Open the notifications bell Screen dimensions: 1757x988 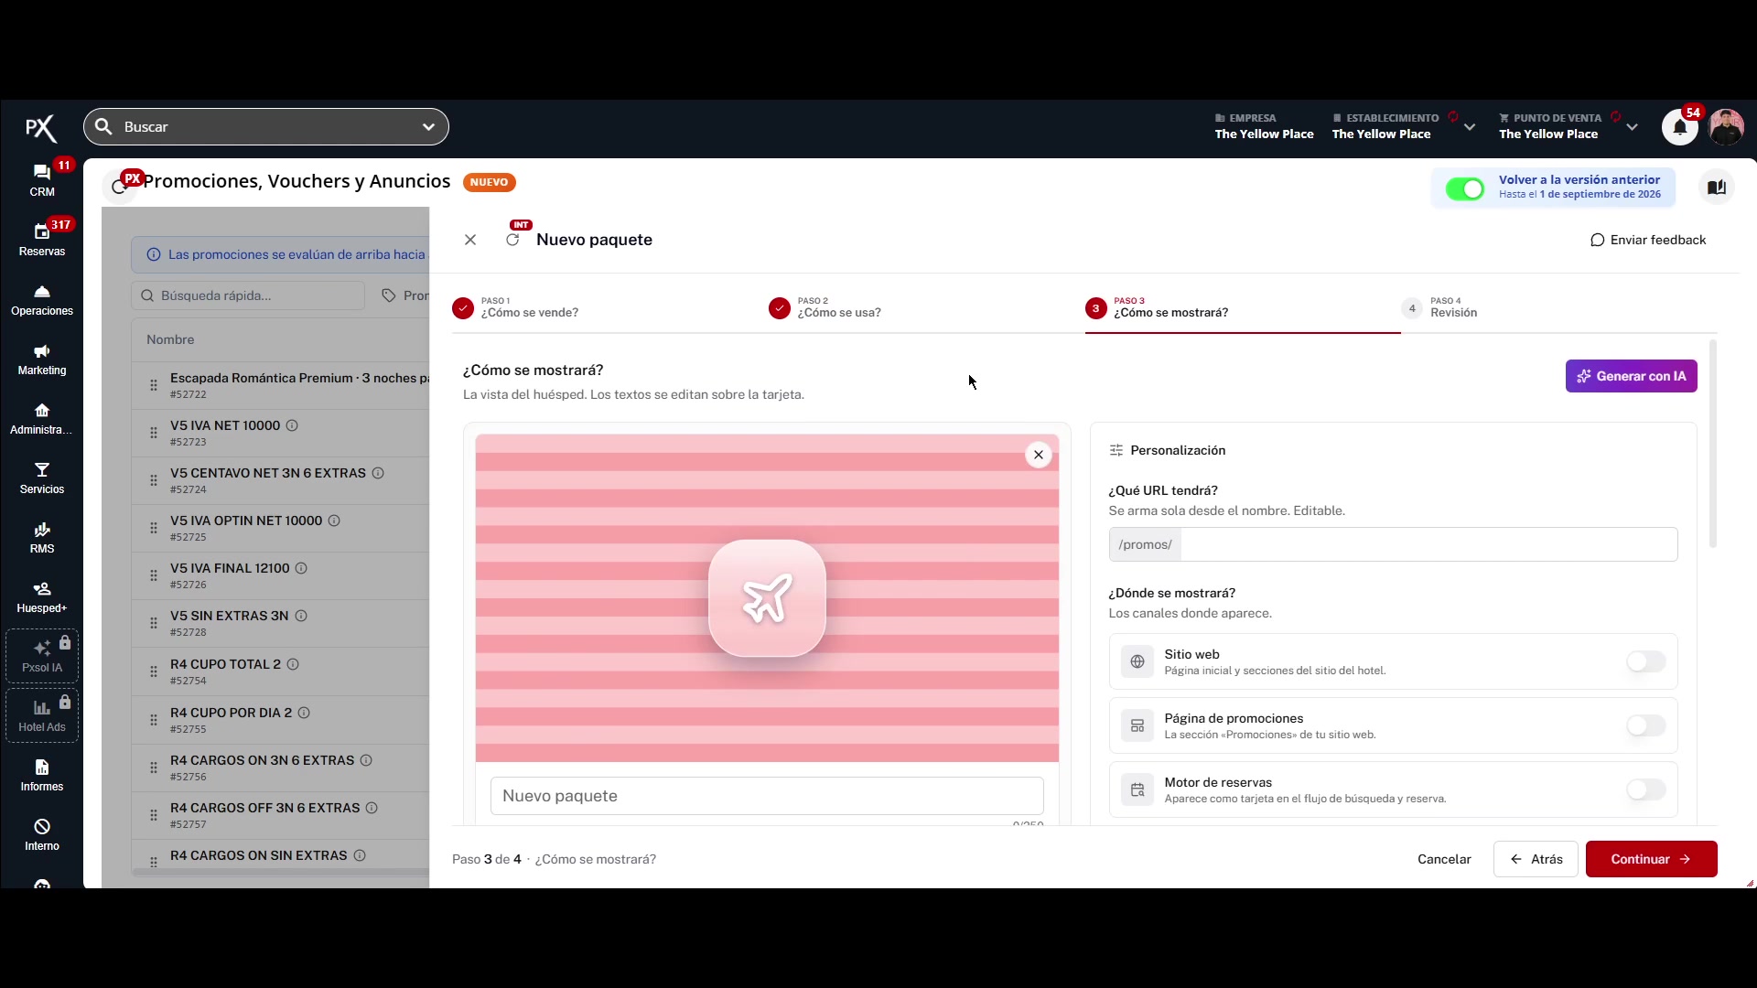1680,127
